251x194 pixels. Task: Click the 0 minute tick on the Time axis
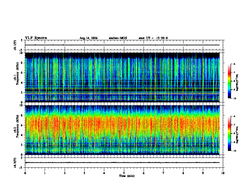tap(25, 173)
